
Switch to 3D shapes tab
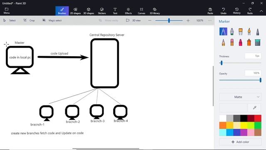pyautogui.click(x=89, y=11)
